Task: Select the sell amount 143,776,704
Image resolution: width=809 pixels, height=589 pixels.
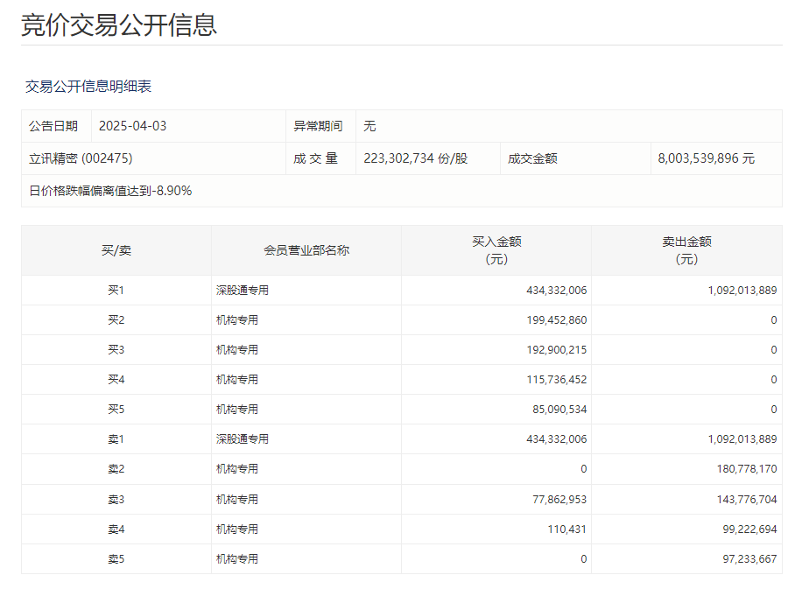Action: 747,499
